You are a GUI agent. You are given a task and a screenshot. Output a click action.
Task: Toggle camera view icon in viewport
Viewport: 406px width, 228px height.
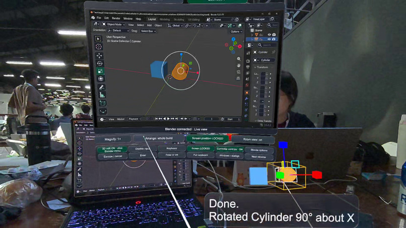[238, 72]
